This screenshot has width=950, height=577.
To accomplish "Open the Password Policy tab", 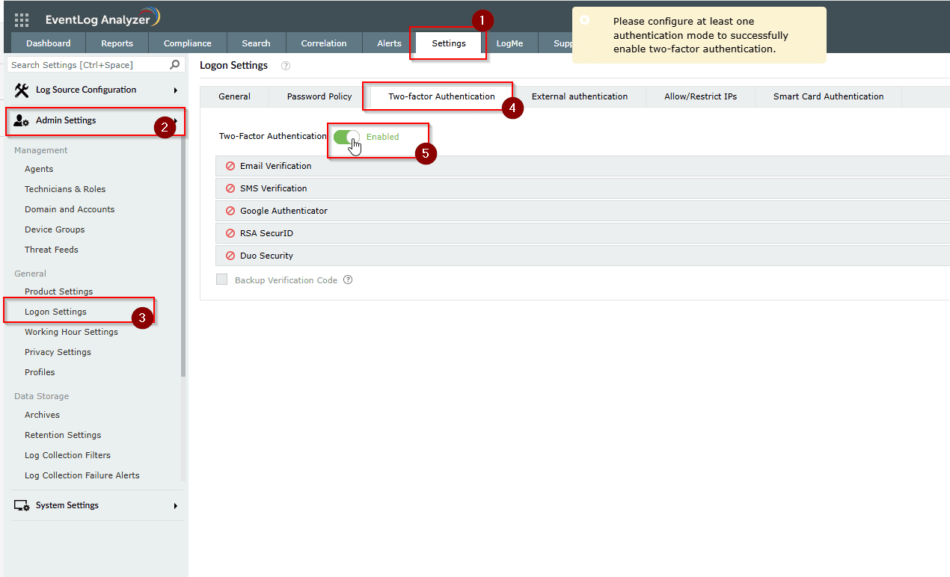I will point(319,96).
